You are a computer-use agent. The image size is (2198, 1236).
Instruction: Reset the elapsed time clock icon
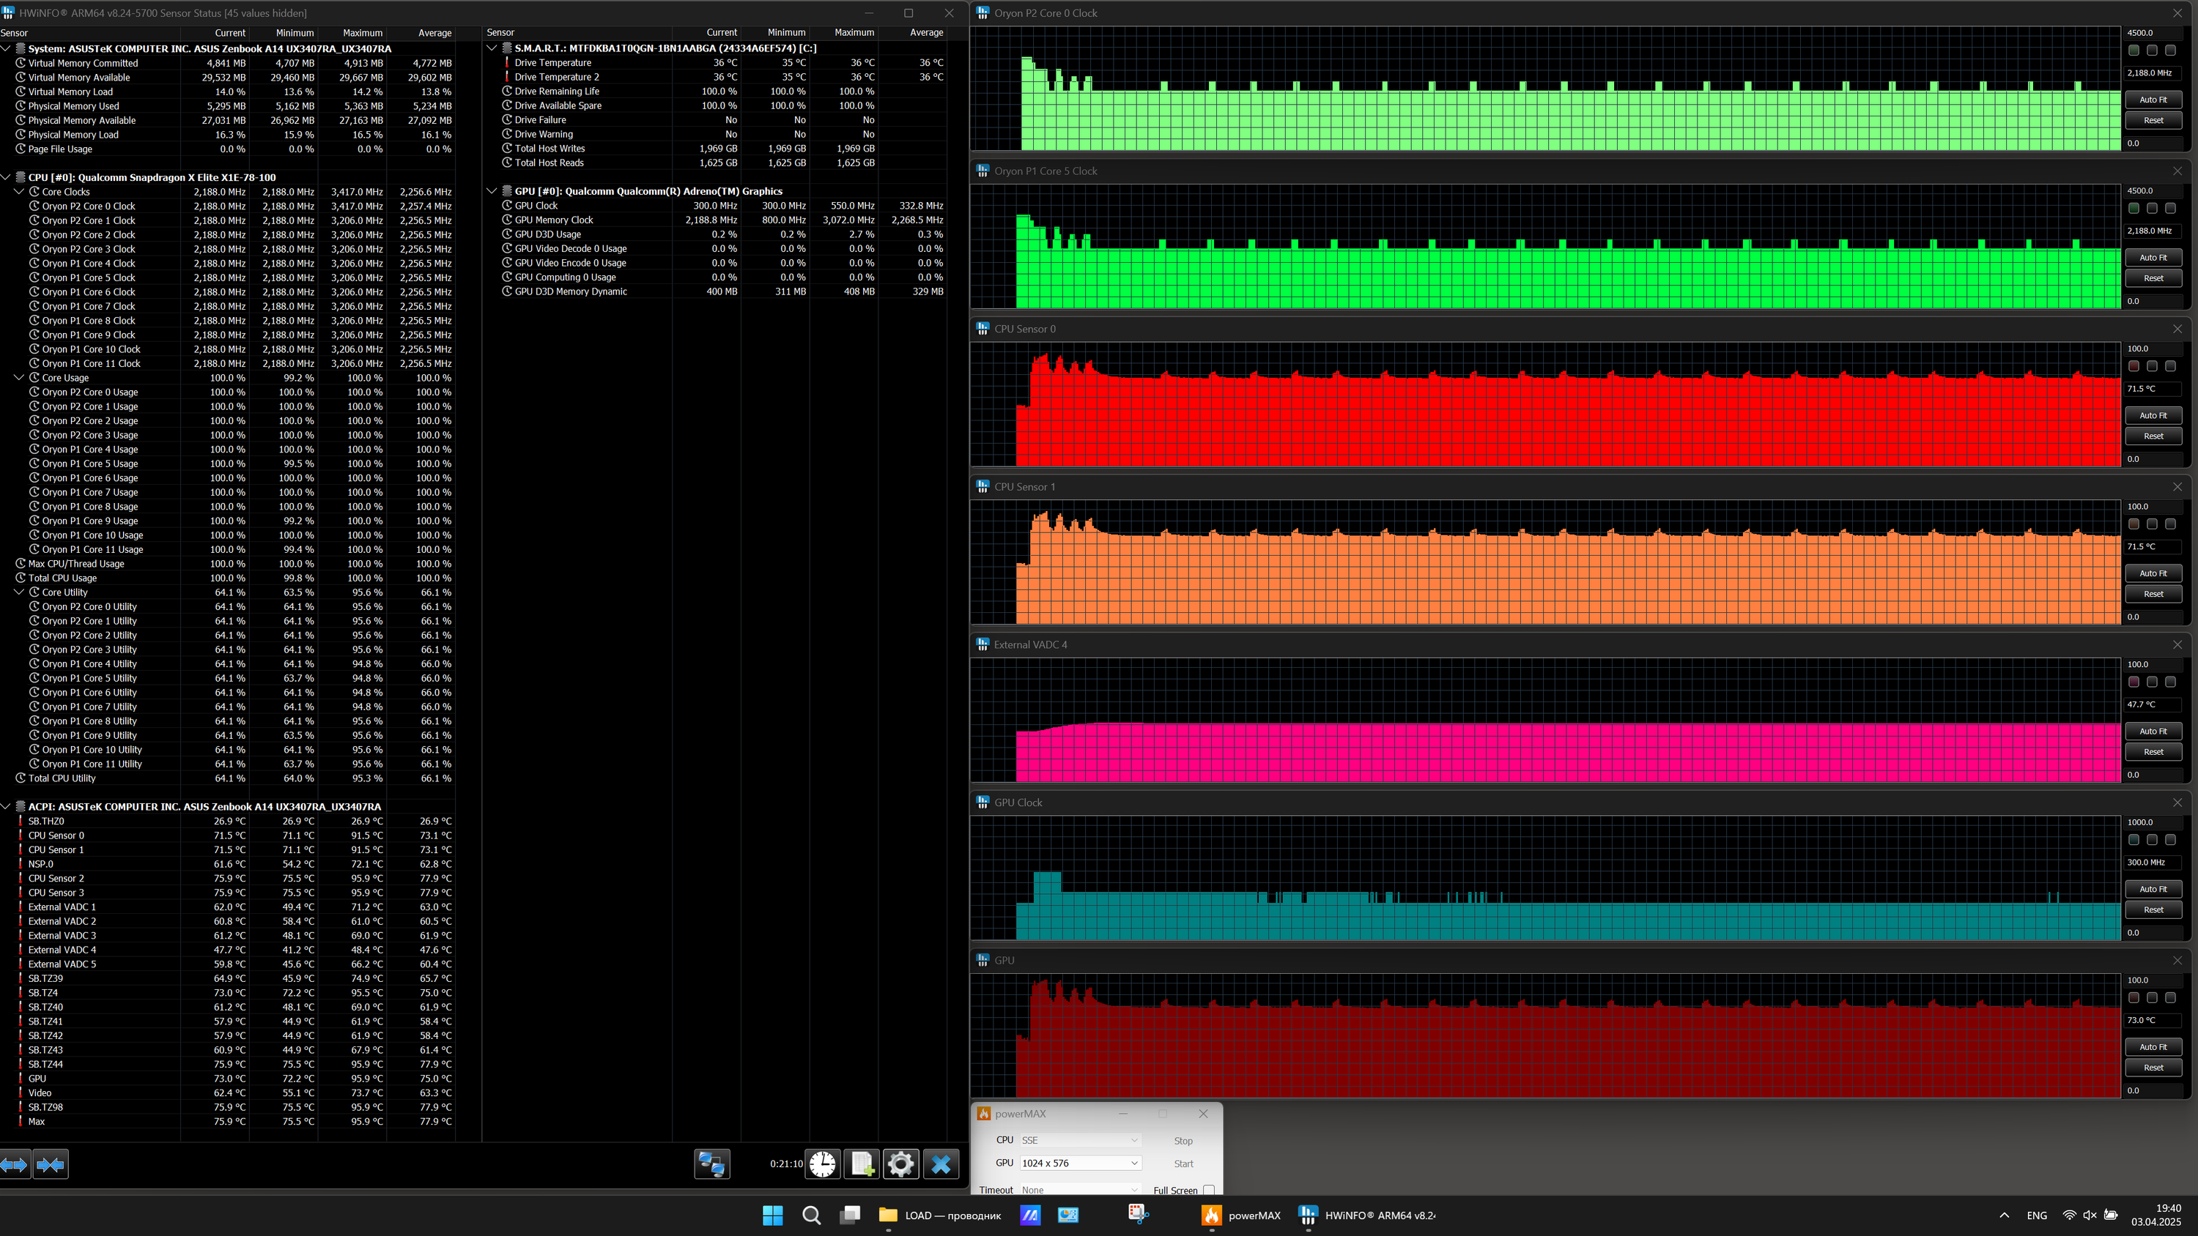coord(823,1164)
